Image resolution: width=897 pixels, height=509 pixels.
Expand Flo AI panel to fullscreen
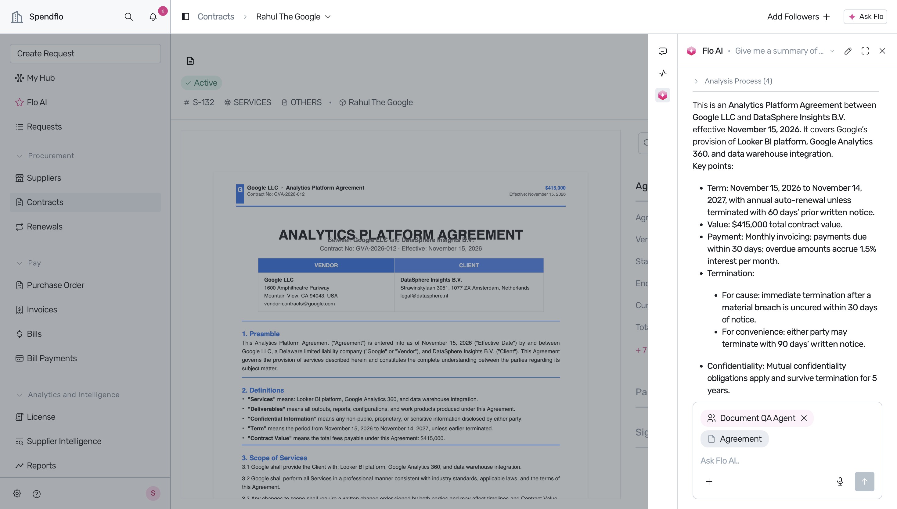(x=865, y=51)
